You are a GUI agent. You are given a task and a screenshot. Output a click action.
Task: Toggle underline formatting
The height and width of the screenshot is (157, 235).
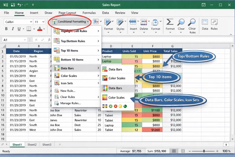(x=19, y=29)
